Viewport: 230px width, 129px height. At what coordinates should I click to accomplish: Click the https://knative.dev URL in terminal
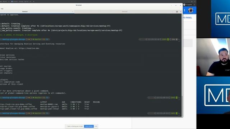tap(29, 48)
